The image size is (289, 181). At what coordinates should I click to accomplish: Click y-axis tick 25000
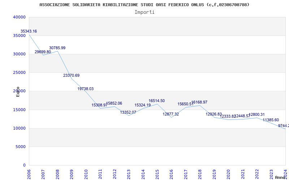(19, 73)
